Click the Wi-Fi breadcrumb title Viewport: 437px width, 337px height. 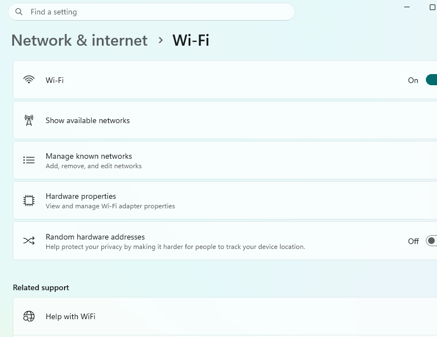(191, 41)
